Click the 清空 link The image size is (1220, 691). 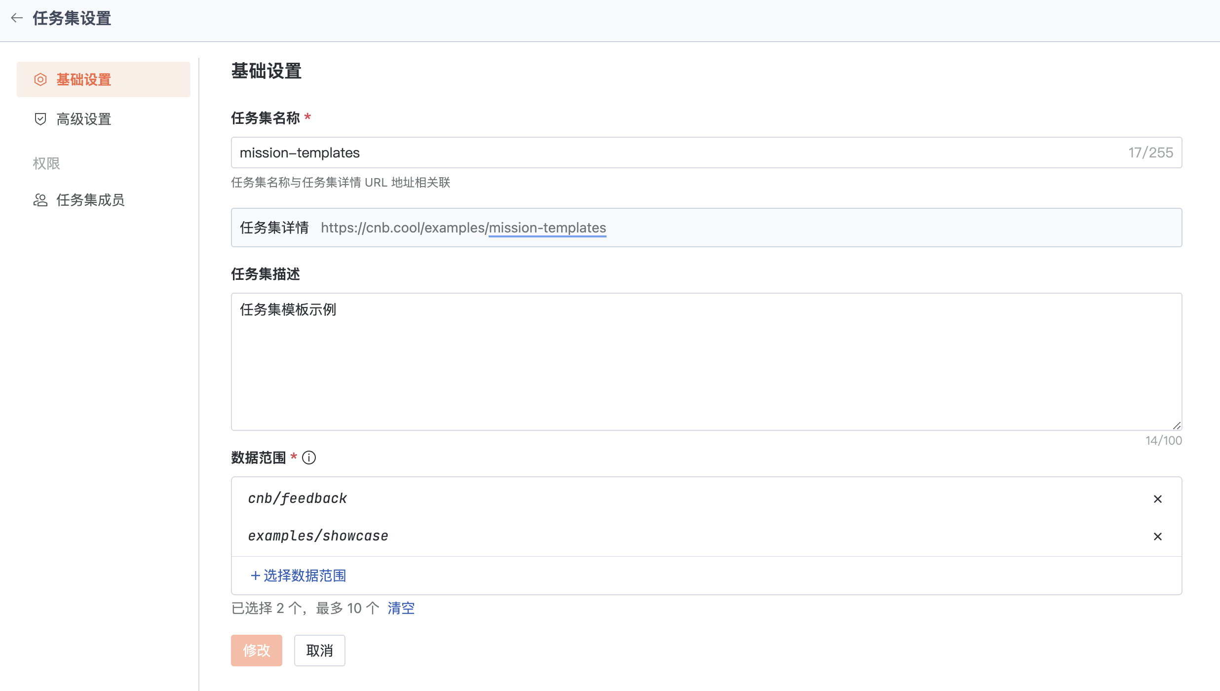tap(401, 608)
